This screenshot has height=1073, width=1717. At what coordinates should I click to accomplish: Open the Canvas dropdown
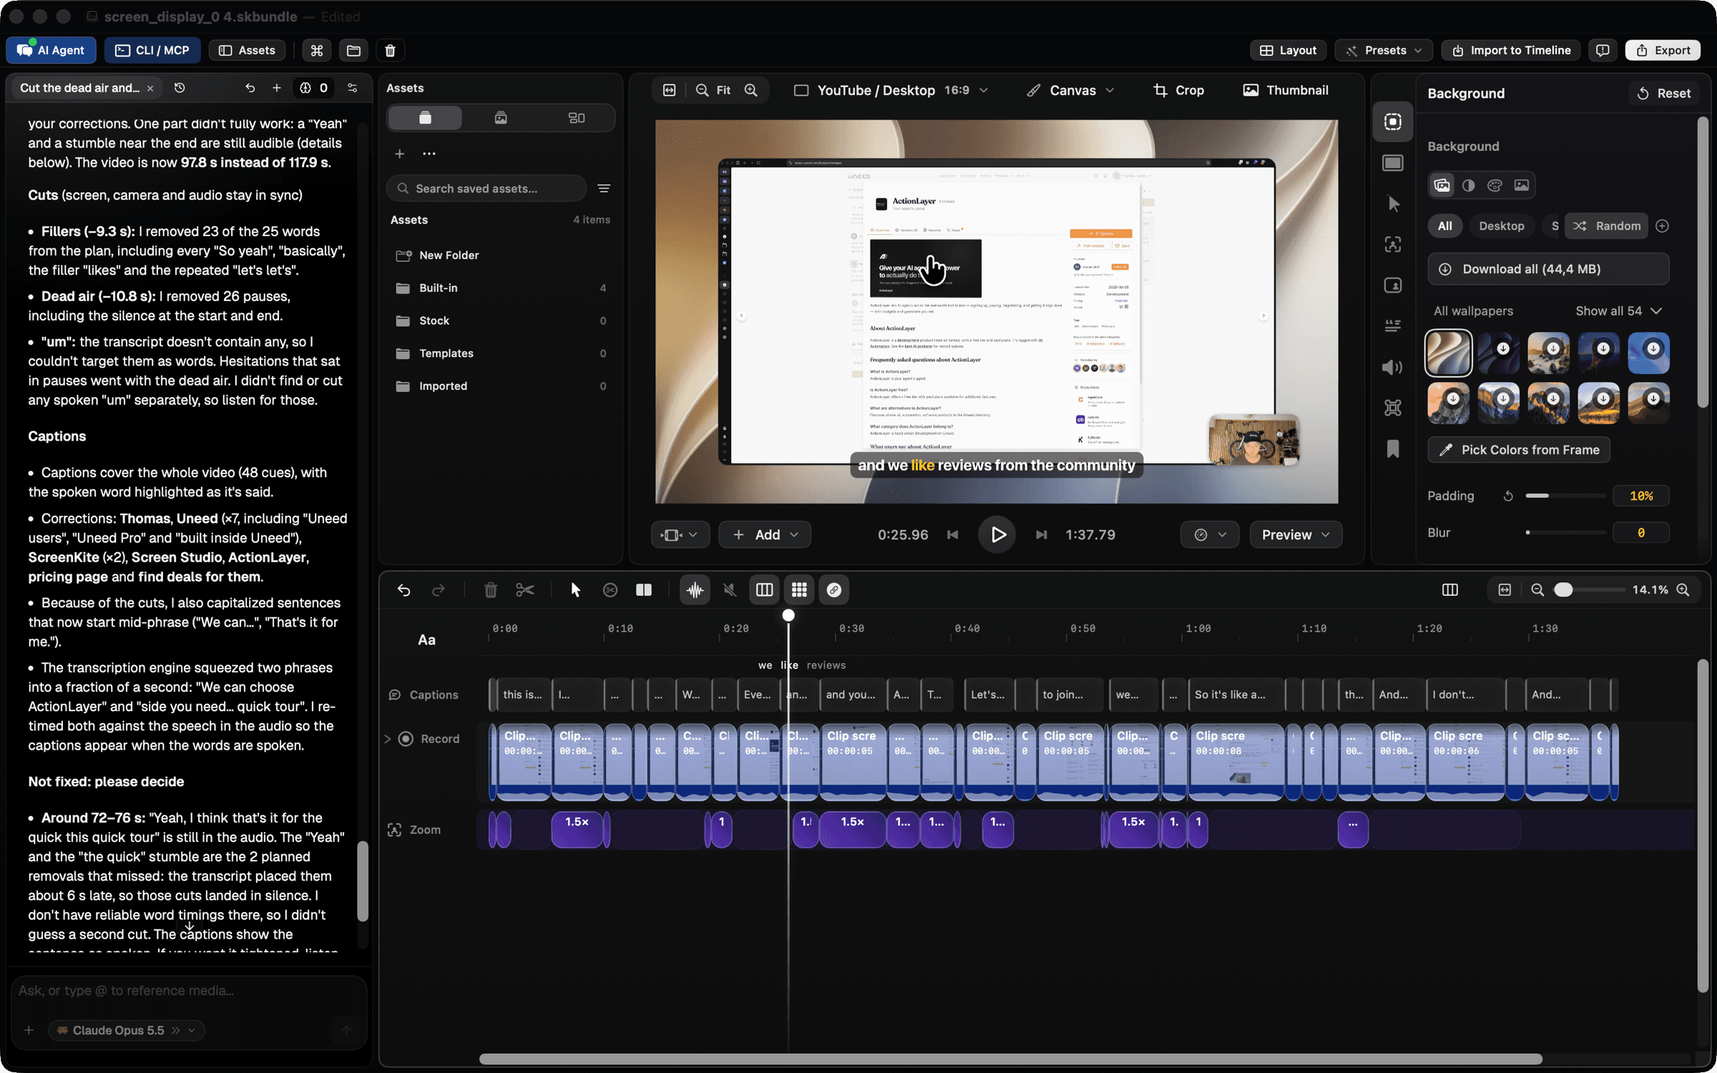click(1070, 90)
